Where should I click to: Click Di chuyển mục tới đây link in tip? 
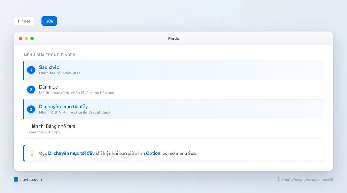(x=71, y=153)
